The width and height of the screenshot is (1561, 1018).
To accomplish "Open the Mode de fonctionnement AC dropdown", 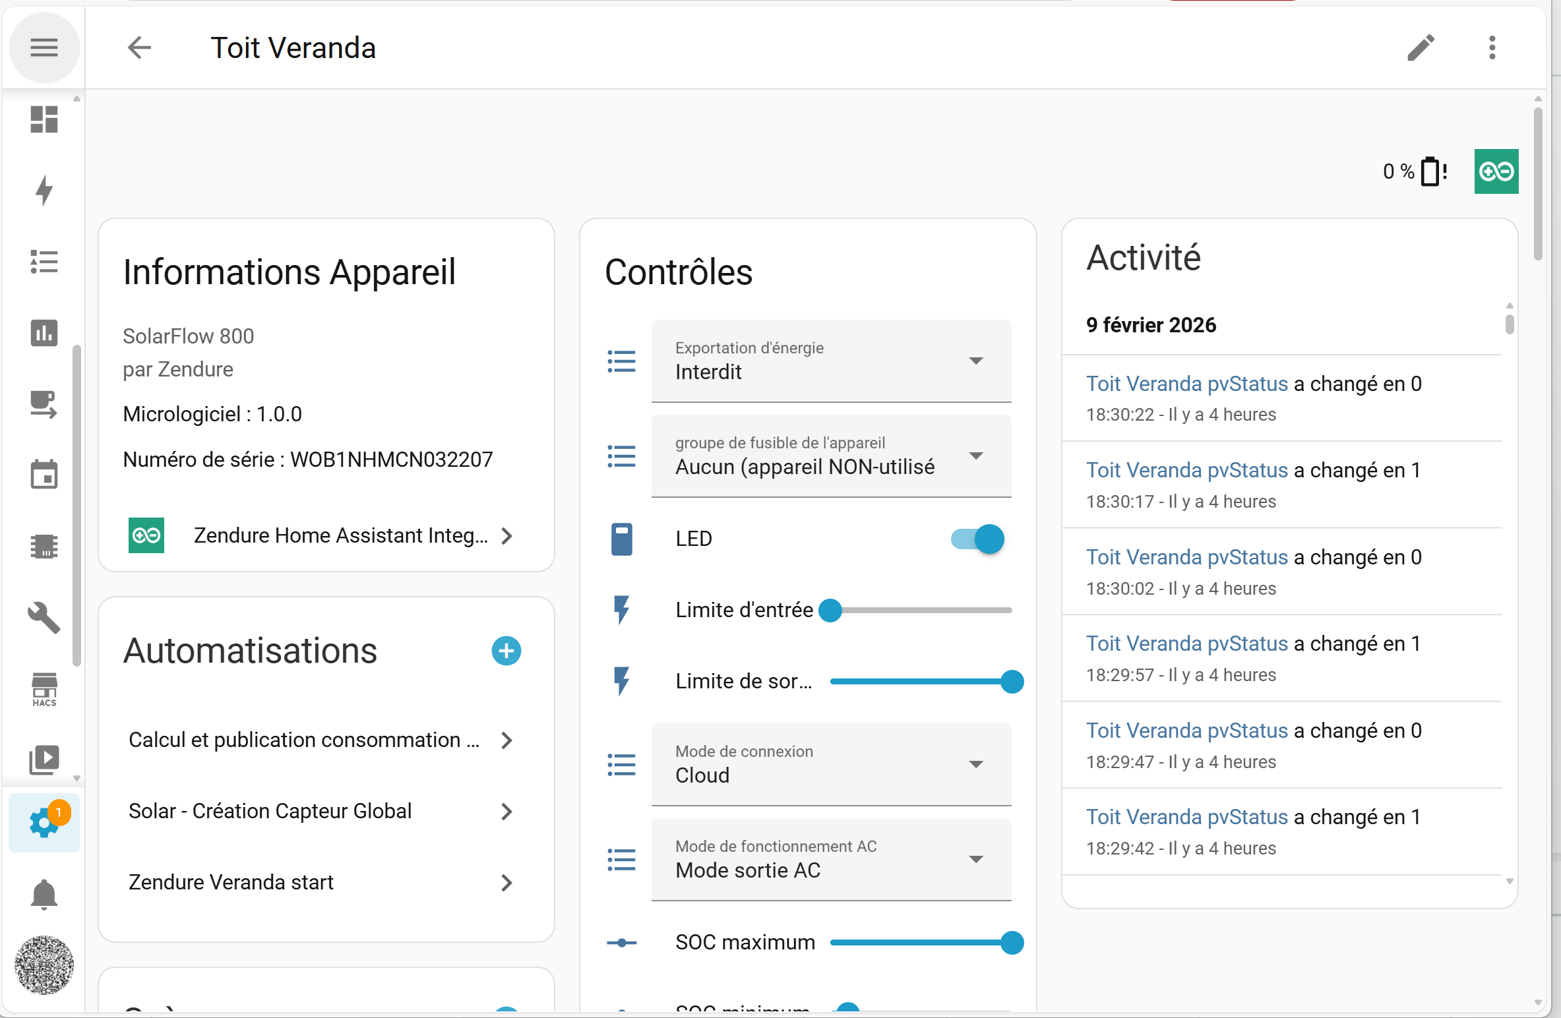I will click(831, 859).
